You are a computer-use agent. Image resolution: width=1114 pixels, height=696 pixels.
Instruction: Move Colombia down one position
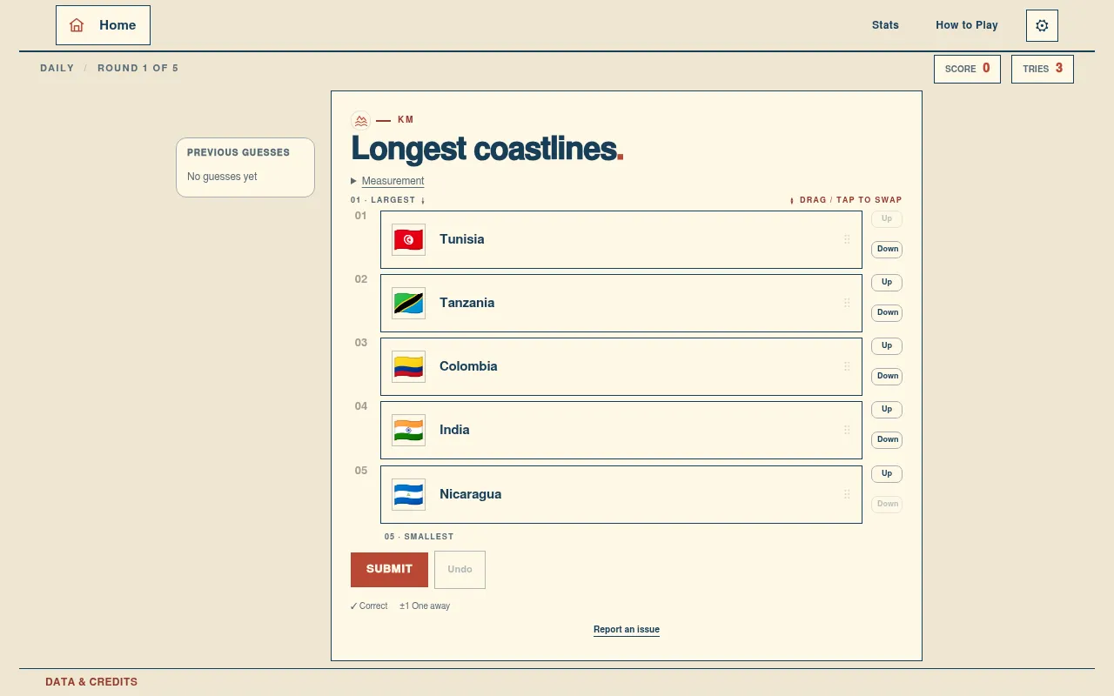[887, 377]
